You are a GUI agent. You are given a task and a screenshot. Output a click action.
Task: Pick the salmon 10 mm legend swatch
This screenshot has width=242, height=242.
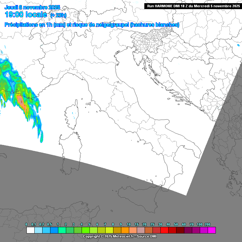click(133, 230)
